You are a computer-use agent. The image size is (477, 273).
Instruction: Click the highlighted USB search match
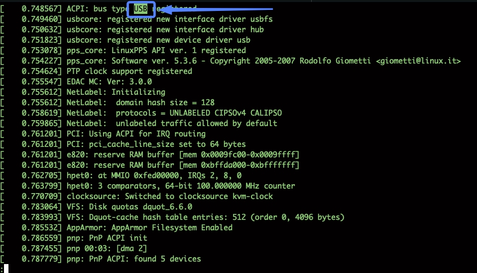[141, 8]
